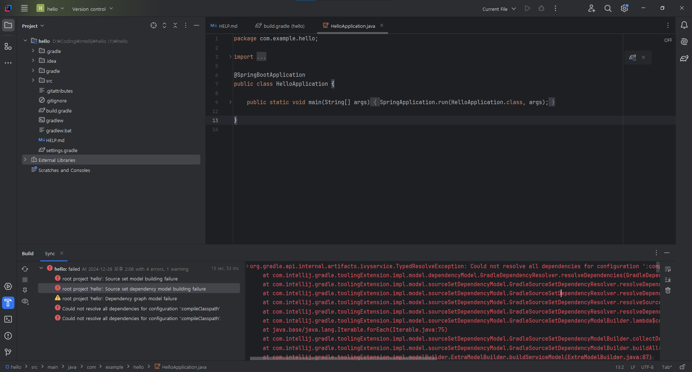Open Code With Me menu
692x372 pixels.
pyautogui.click(x=591, y=8)
